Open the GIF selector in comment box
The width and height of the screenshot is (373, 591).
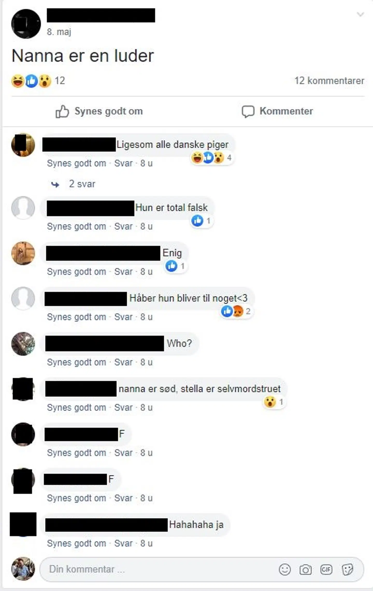pos(326,569)
